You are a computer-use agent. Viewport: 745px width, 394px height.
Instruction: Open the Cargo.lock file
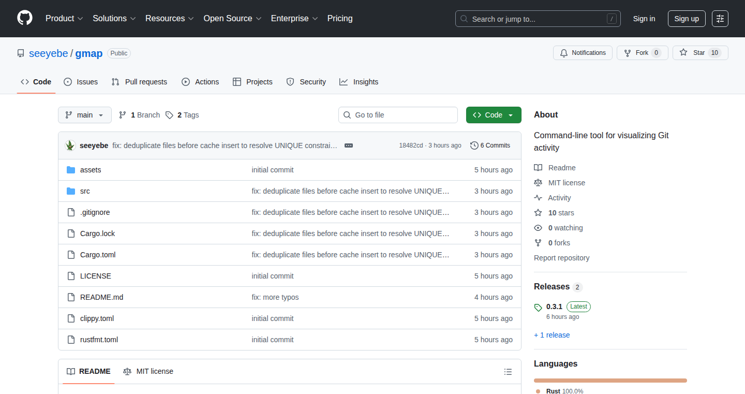point(97,234)
